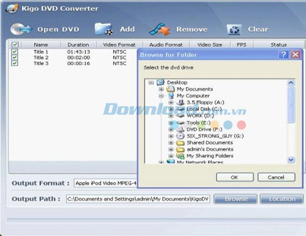Click the Shared Documents folder icon
Image resolution: width=306 pixels, height=236 pixels.
click(181, 142)
